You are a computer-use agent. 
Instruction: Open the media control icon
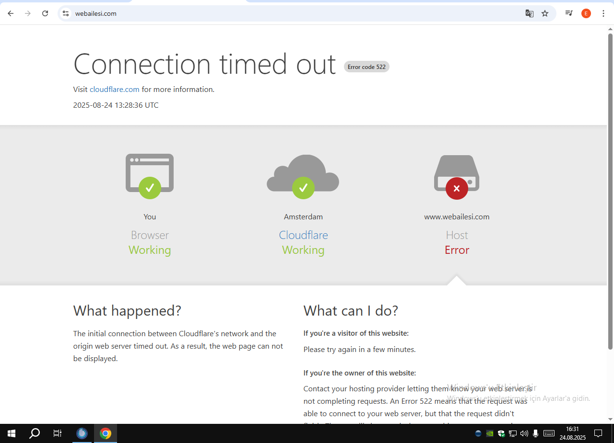(569, 13)
